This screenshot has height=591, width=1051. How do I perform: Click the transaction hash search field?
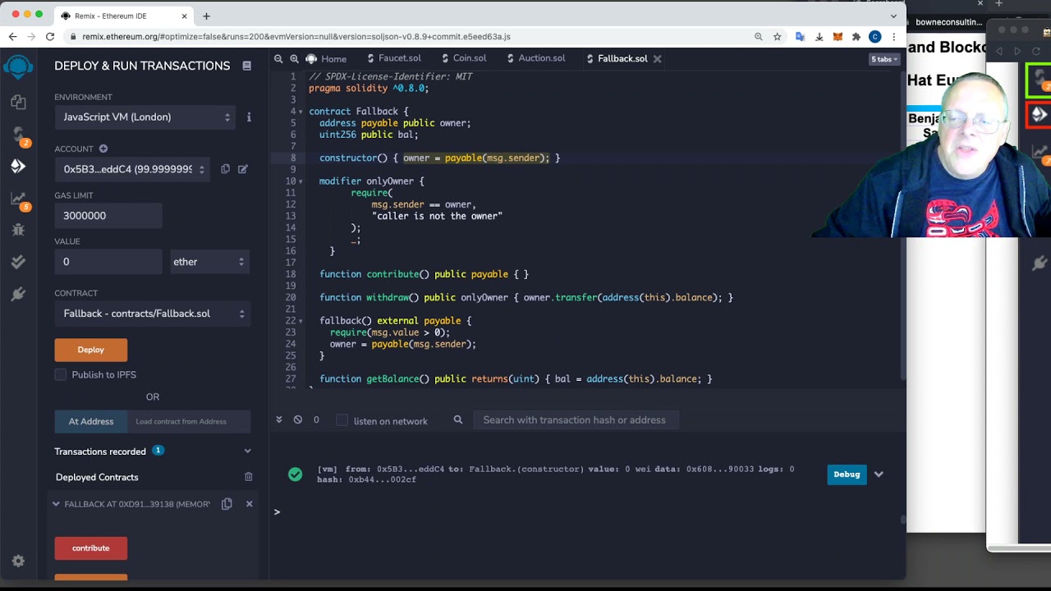tap(575, 420)
